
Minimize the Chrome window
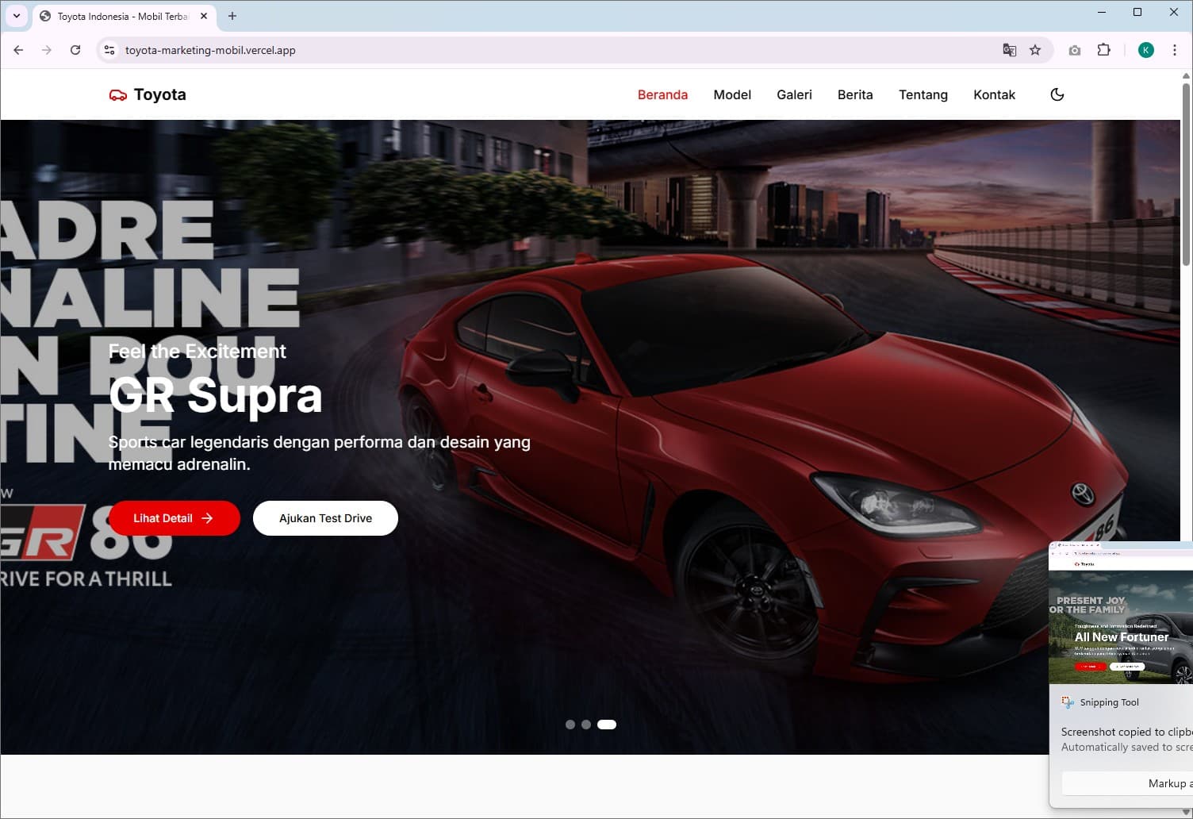pyautogui.click(x=1102, y=12)
